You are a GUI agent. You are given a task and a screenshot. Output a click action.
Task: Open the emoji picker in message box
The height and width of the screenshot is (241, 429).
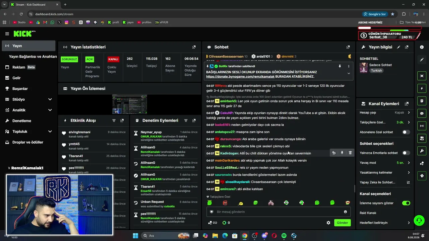(345, 212)
